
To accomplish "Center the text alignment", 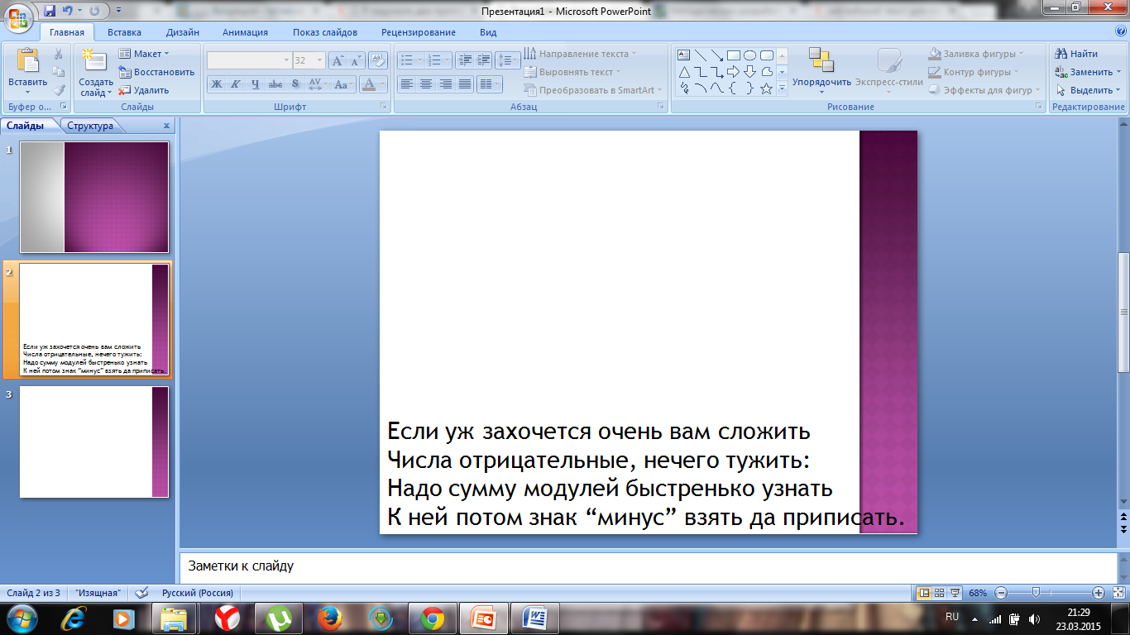I will [426, 84].
